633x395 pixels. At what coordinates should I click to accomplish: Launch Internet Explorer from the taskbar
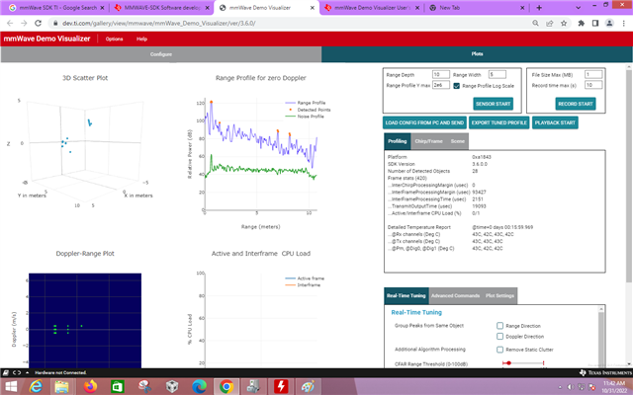click(36, 386)
